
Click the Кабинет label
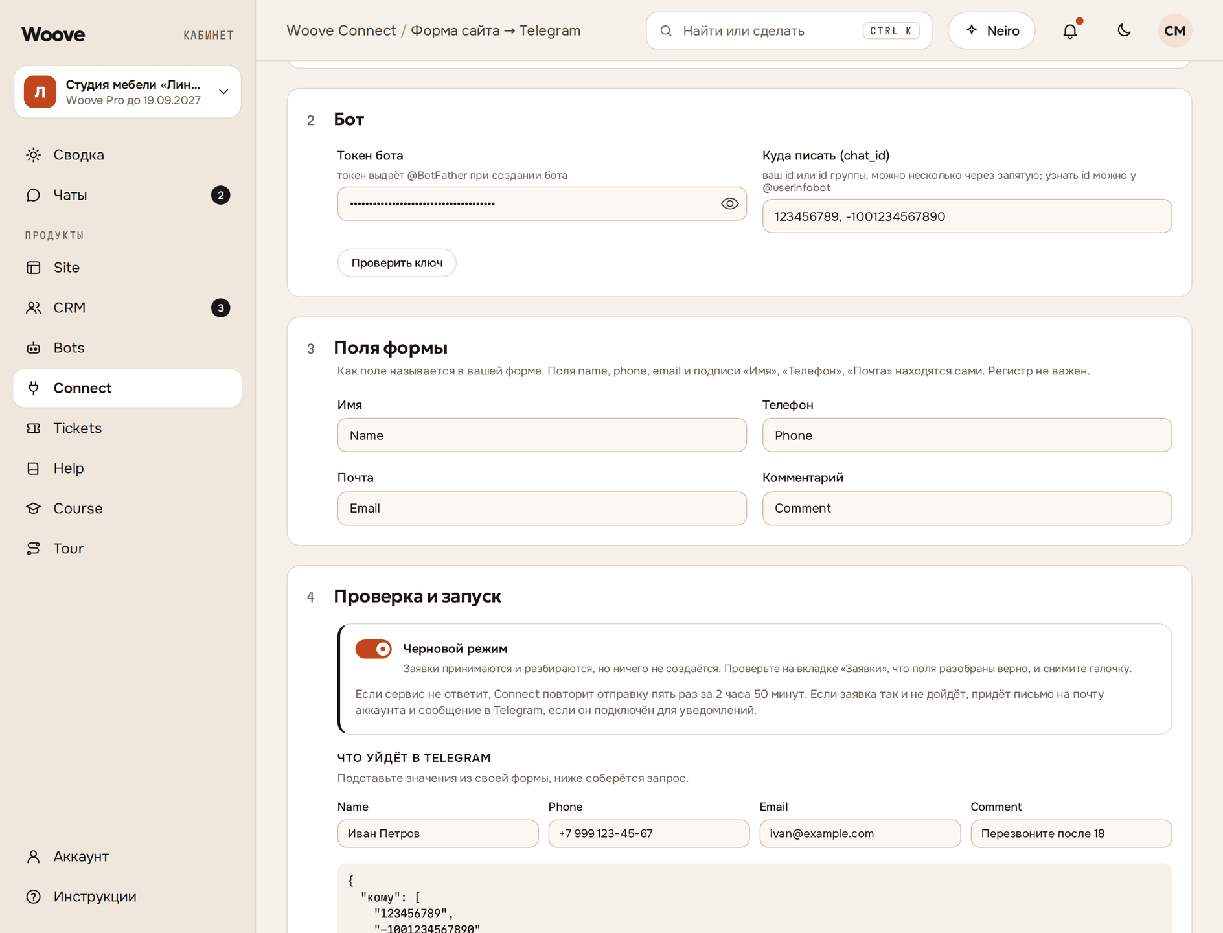click(x=209, y=35)
